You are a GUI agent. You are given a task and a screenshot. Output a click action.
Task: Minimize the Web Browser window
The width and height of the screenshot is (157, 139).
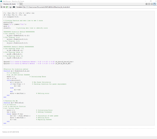point(146,1)
